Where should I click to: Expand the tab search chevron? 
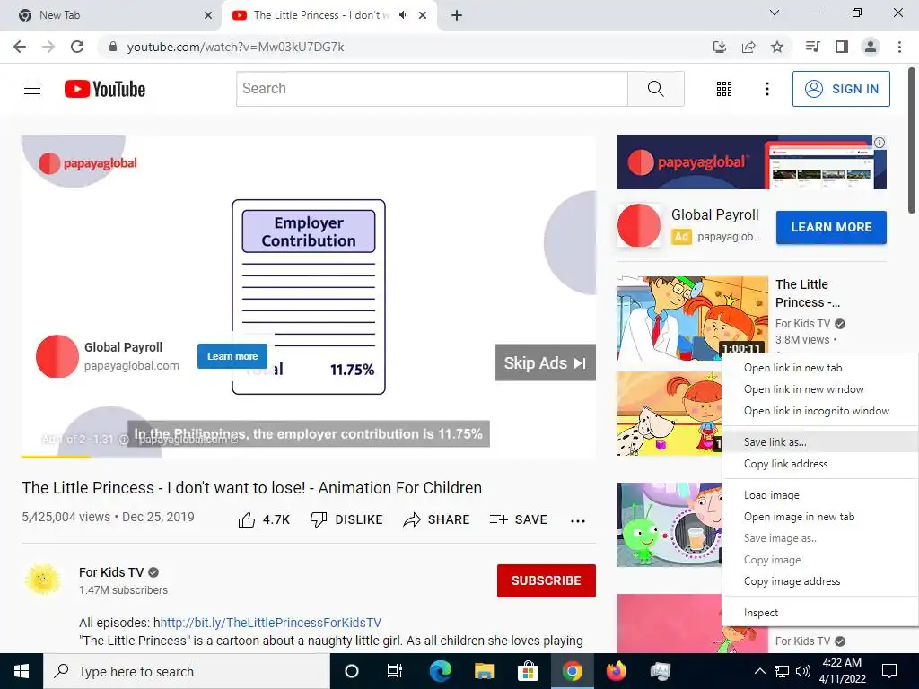point(774,13)
